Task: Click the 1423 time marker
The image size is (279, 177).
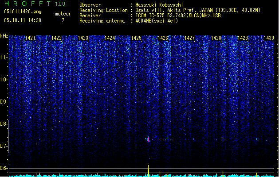Action: pyautogui.click(x=83, y=38)
